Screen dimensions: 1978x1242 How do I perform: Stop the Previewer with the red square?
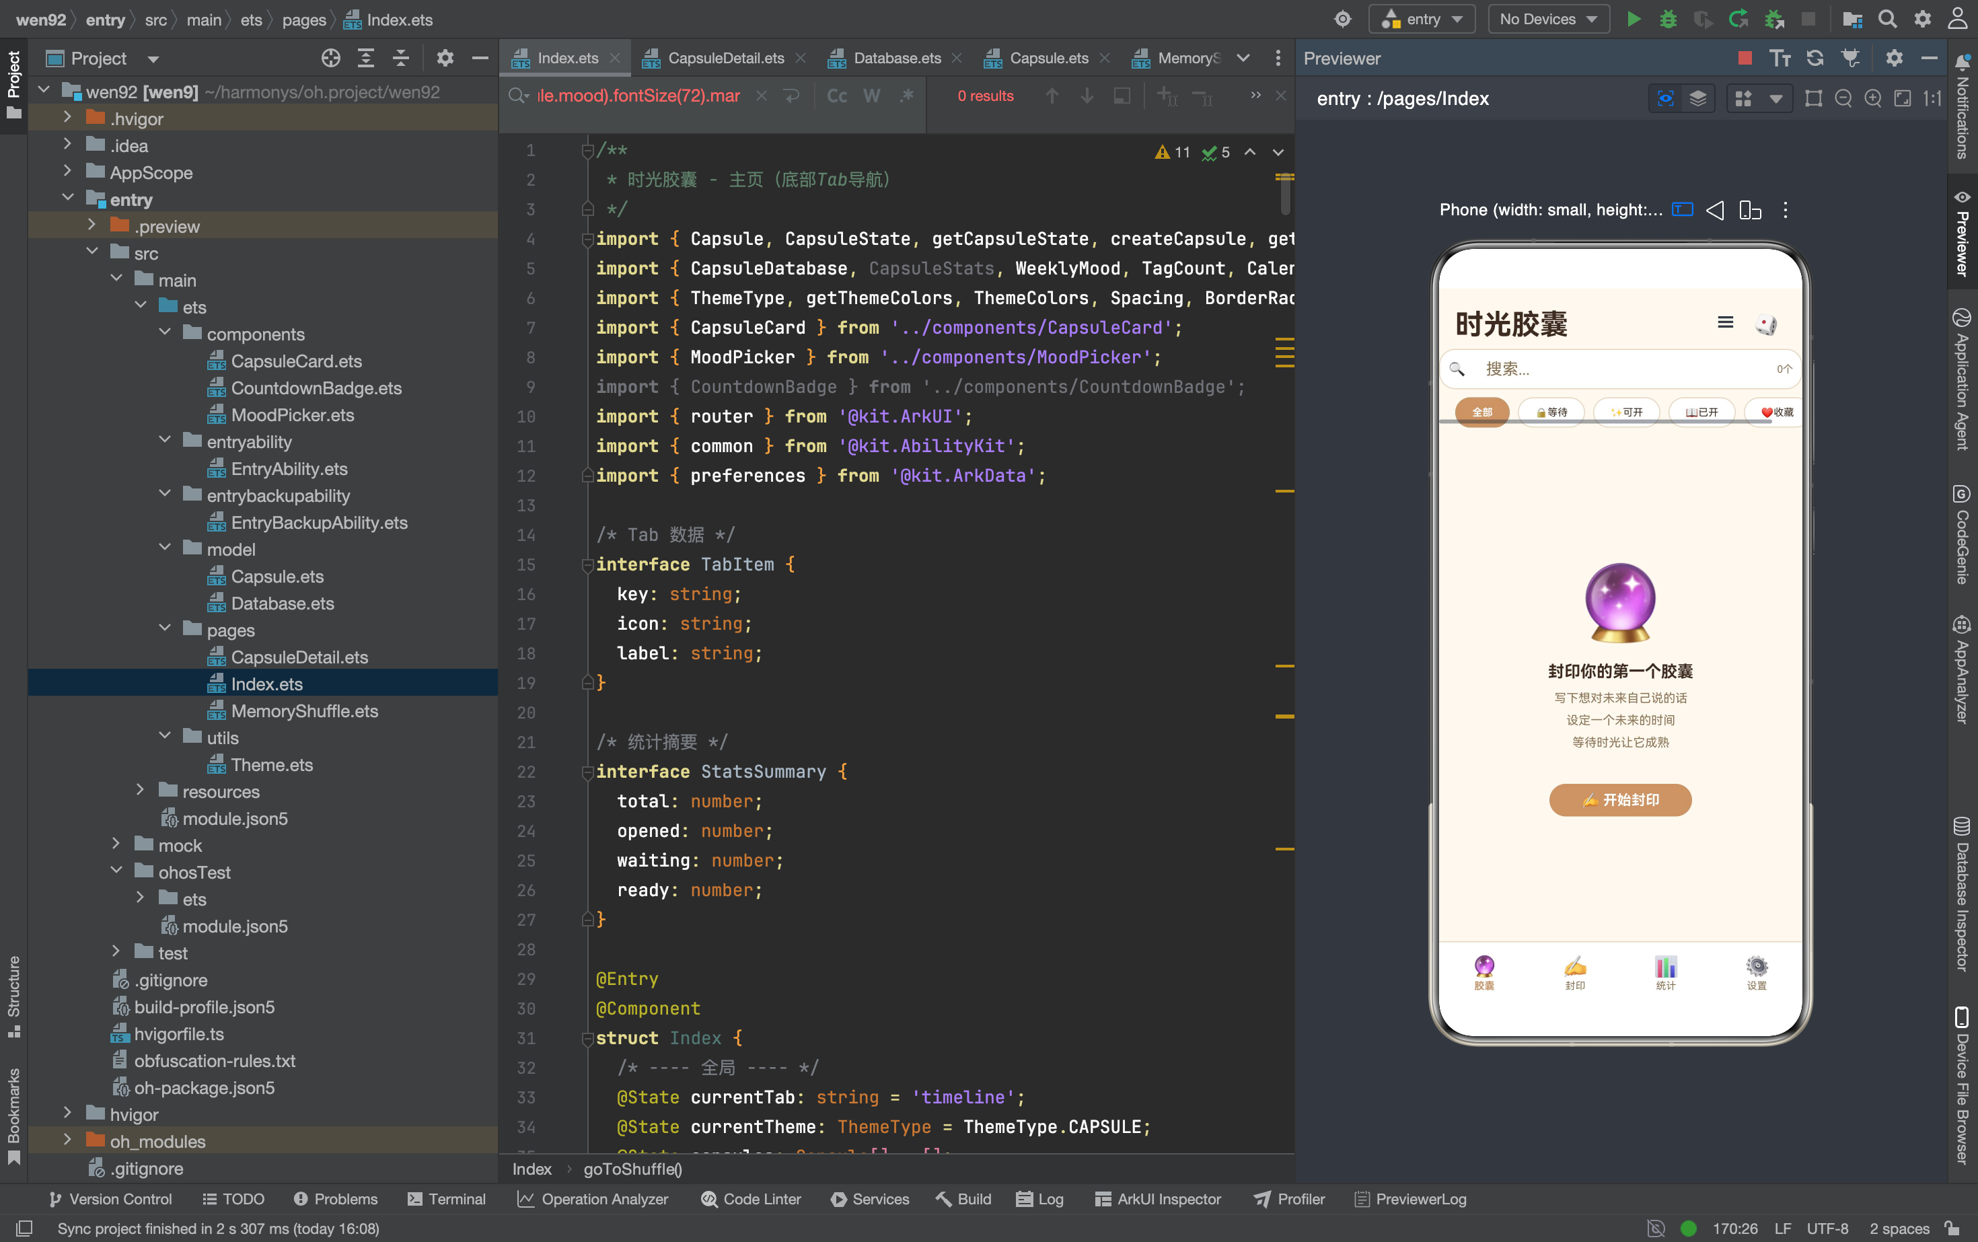pos(1745,57)
